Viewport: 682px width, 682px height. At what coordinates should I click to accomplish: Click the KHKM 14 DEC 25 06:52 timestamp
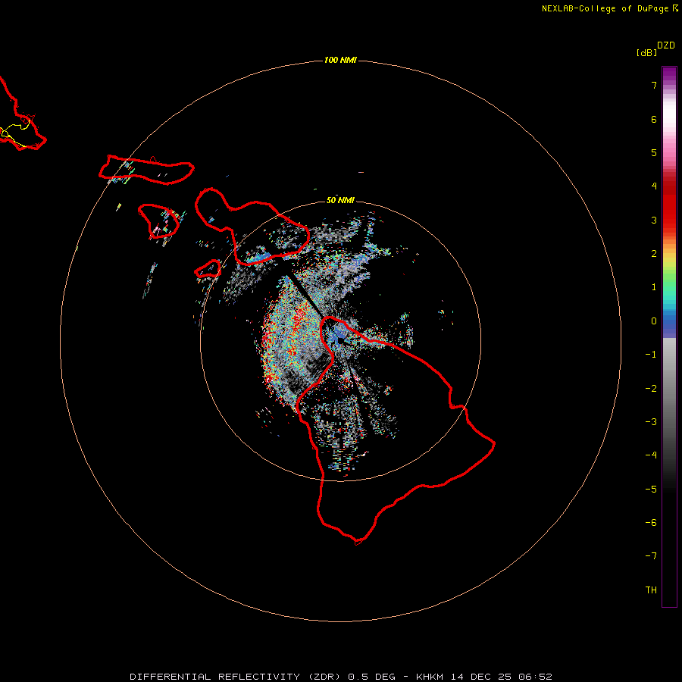pos(484,677)
